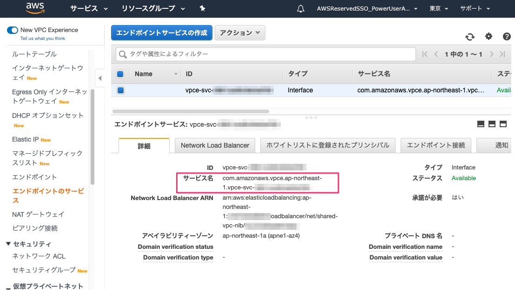Click the tag and attribute filter field

[266, 54]
